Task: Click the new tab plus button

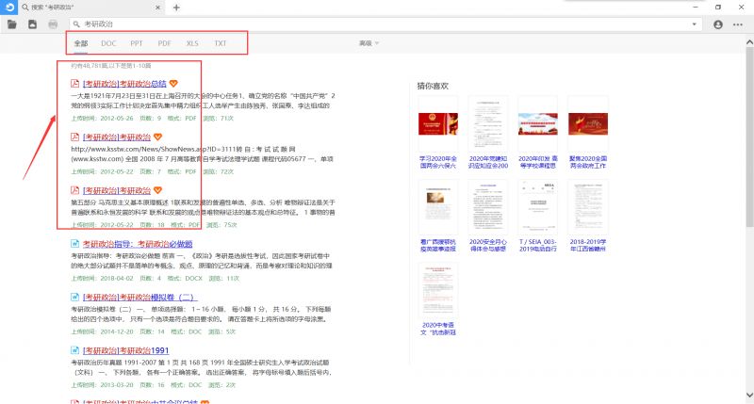Action: [176, 8]
